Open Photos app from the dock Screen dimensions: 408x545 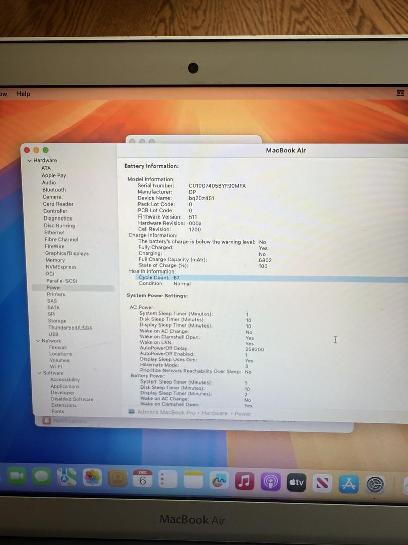[92, 477]
